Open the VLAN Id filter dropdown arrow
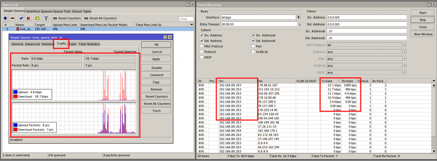This screenshot has width=437, height=161. tap(405, 66)
